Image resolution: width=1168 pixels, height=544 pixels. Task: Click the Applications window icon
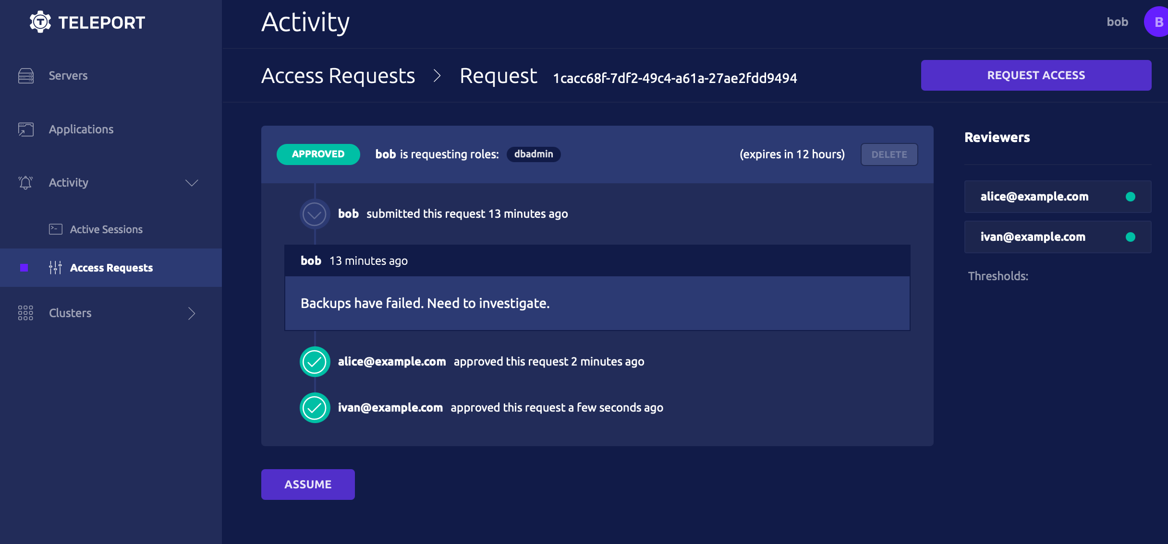tap(26, 130)
